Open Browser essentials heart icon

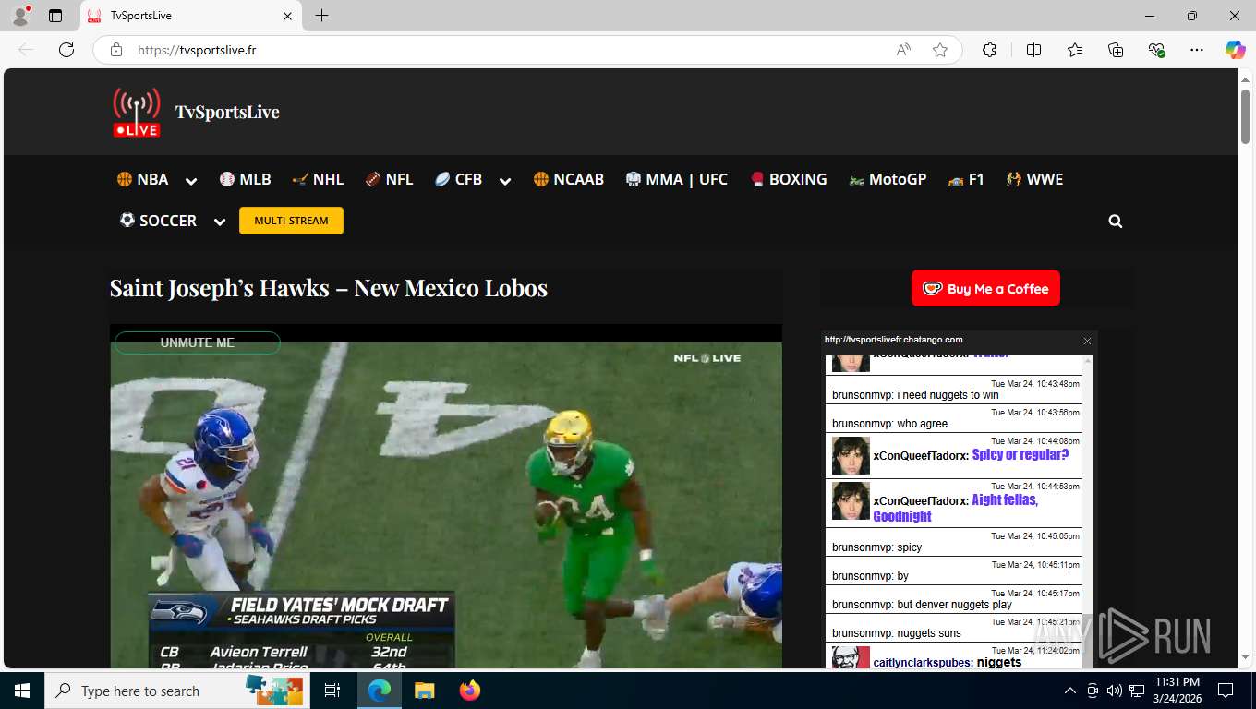(x=1156, y=50)
